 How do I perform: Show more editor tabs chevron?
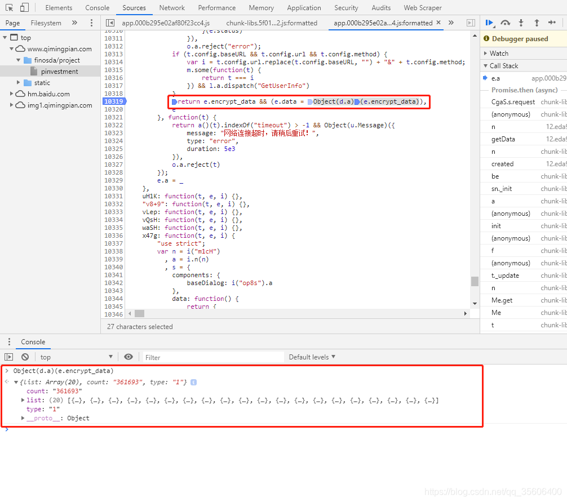point(451,23)
